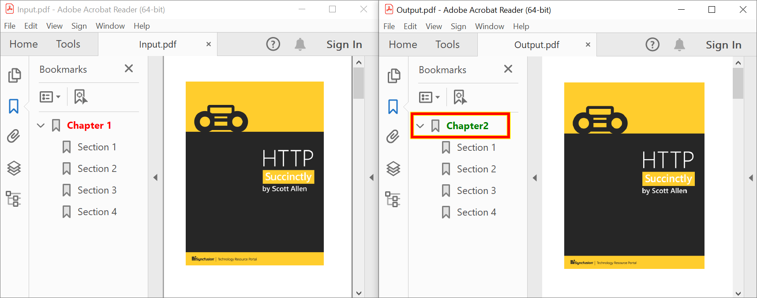Click Acrobat logo in Output.pdf title bar
757x298 pixels.
point(389,9)
